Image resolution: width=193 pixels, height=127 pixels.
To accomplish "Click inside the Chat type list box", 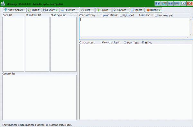I will [63, 44].
